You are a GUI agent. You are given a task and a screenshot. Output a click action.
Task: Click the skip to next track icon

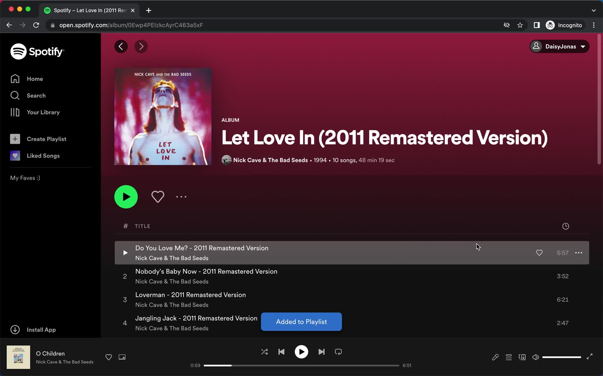(321, 352)
